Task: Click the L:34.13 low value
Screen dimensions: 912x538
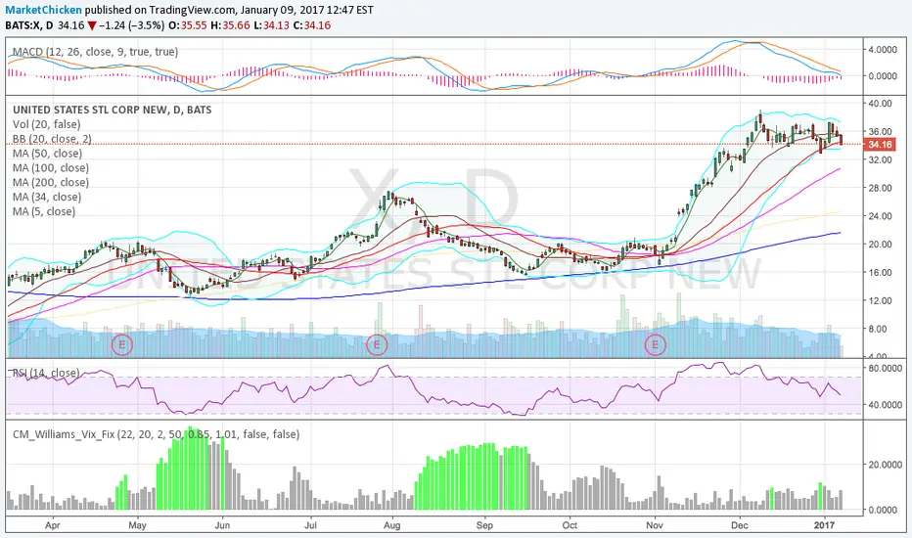Action: click(x=271, y=25)
